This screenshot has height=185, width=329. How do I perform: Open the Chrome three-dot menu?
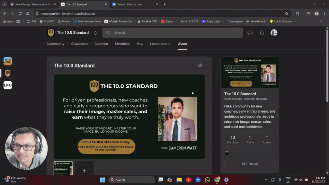(324, 13)
